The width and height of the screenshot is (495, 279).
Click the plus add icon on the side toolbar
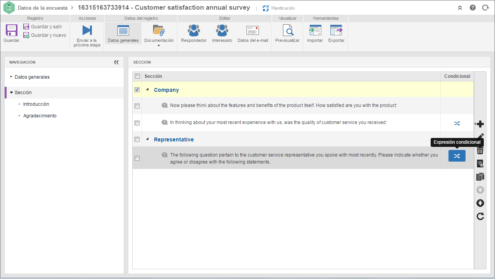[x=480, y=124]
